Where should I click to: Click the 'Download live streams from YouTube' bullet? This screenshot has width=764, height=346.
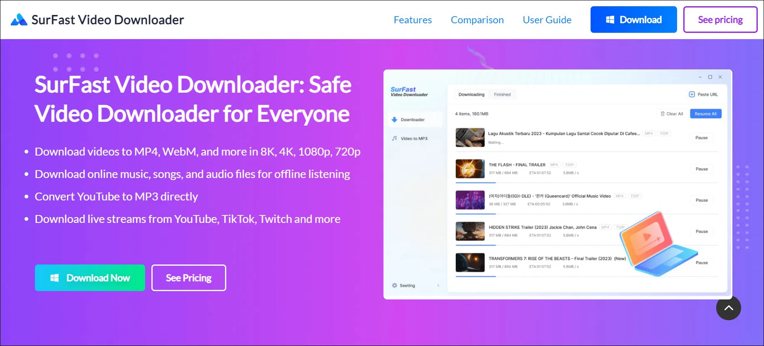click(x=188, y=219)
